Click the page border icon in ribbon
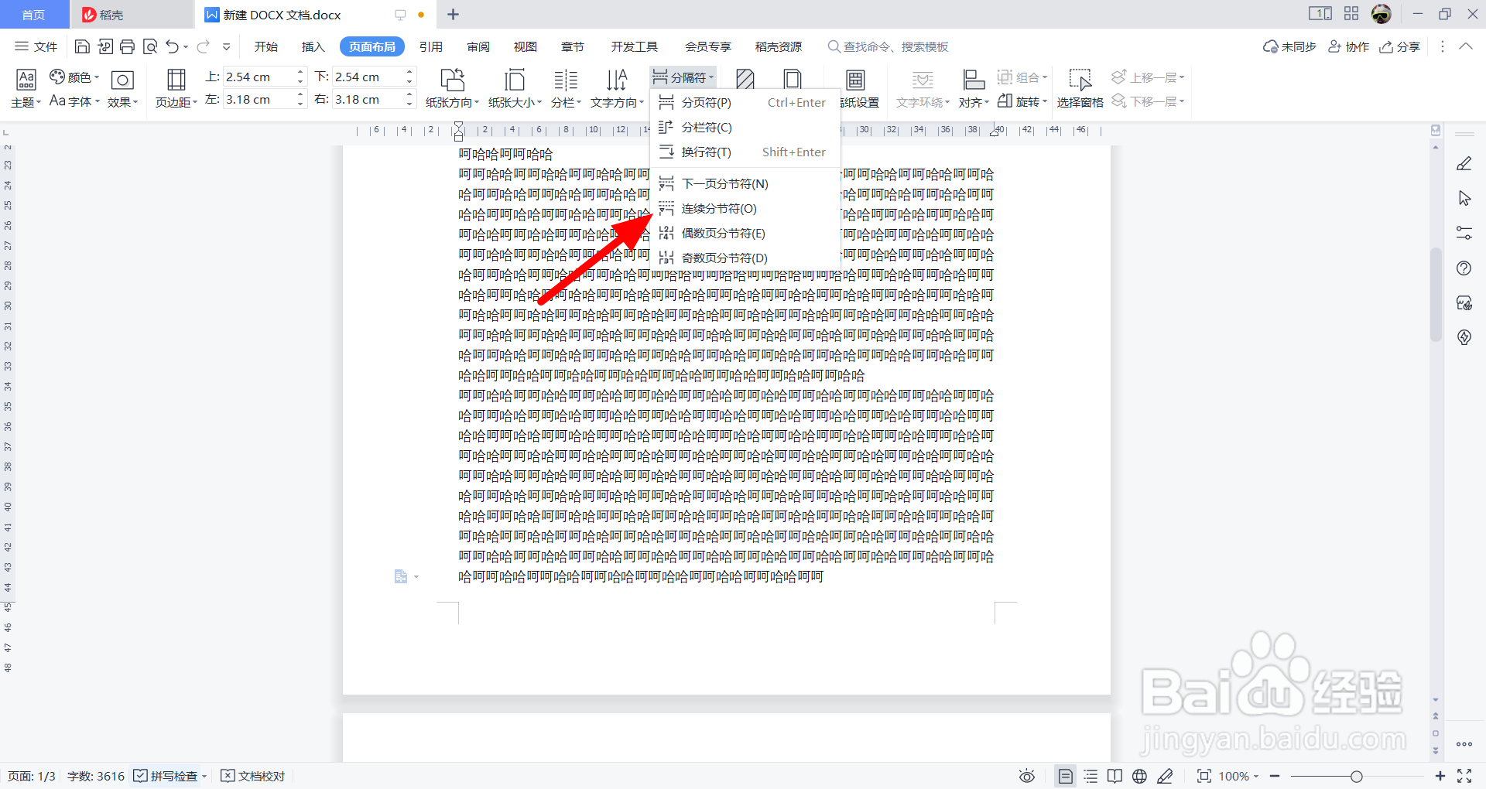This screenshot has height=789, width=1486. (x=793, y=79)
